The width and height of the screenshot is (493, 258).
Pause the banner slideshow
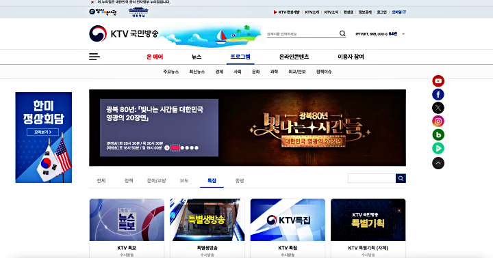tap(167, 148)
